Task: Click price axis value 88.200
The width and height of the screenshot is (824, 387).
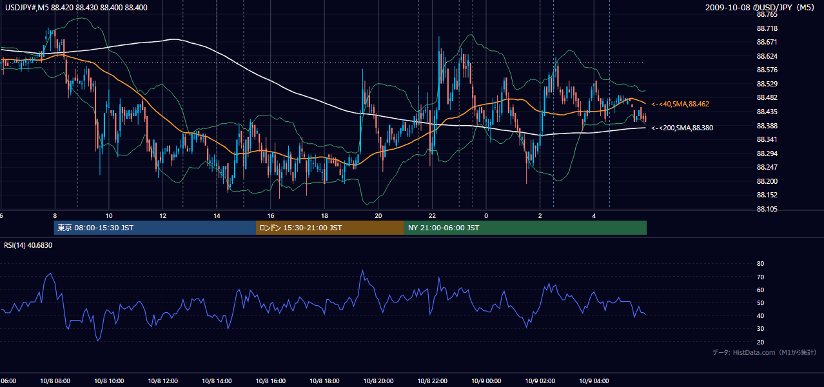Action: 767,181
